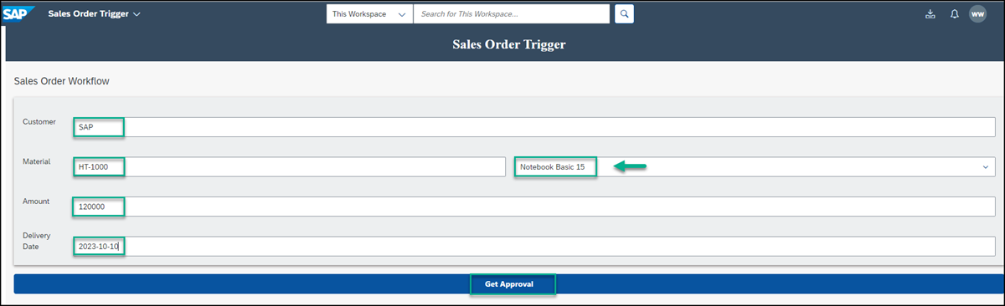Open the Sales Order Trigger header menu

(x=94, y=14)
